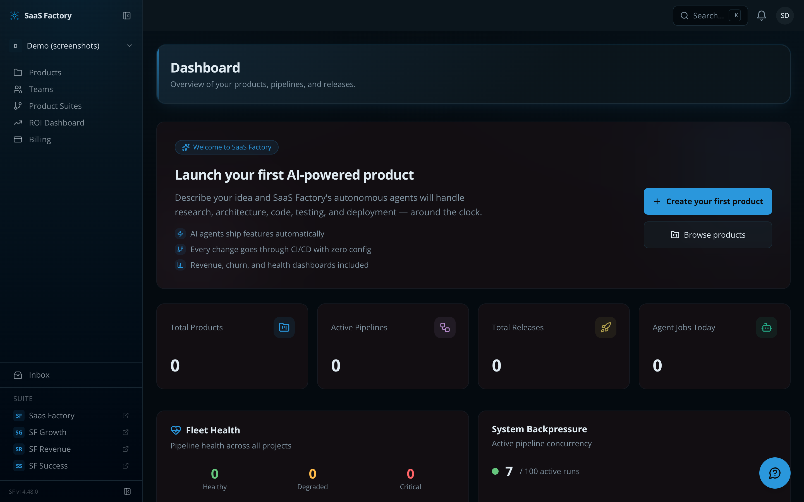This screenshot has width=804, height=502.
Task: Click the Healthy count value
Action: (x=215, y=474)
